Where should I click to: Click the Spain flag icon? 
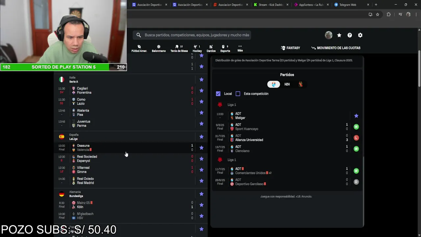point(62,137)
